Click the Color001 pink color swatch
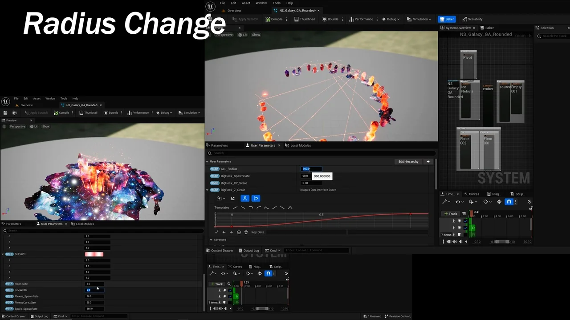Image resolution: width=570 pixels, height=320 pixels. tap(94, 254)
